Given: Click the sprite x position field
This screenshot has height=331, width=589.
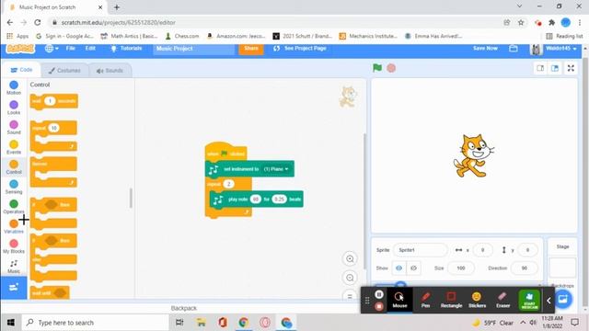Looking at the screenshot, I should [482, 250].
